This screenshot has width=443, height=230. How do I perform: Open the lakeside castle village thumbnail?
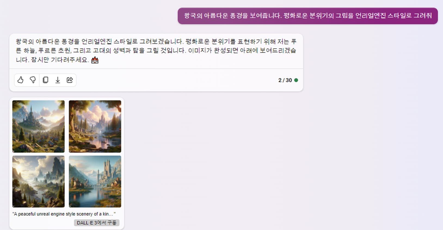tap(95, 182)
